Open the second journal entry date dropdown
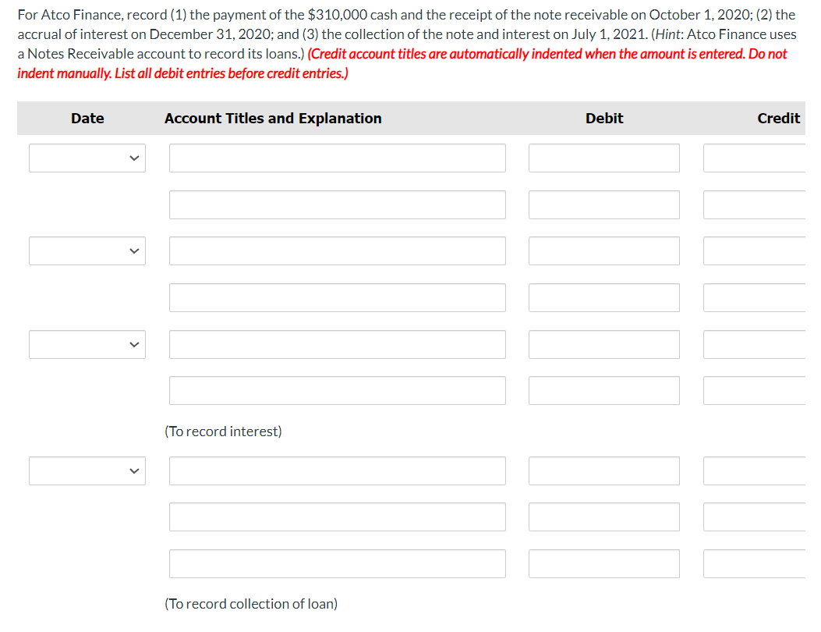Viewport: 821px width, 632px height. tap(87, 250)
